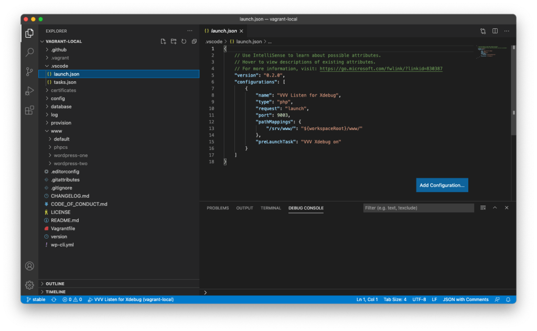
Task: Click the New File icon in Explorer
Action: (x=163, y=41)
